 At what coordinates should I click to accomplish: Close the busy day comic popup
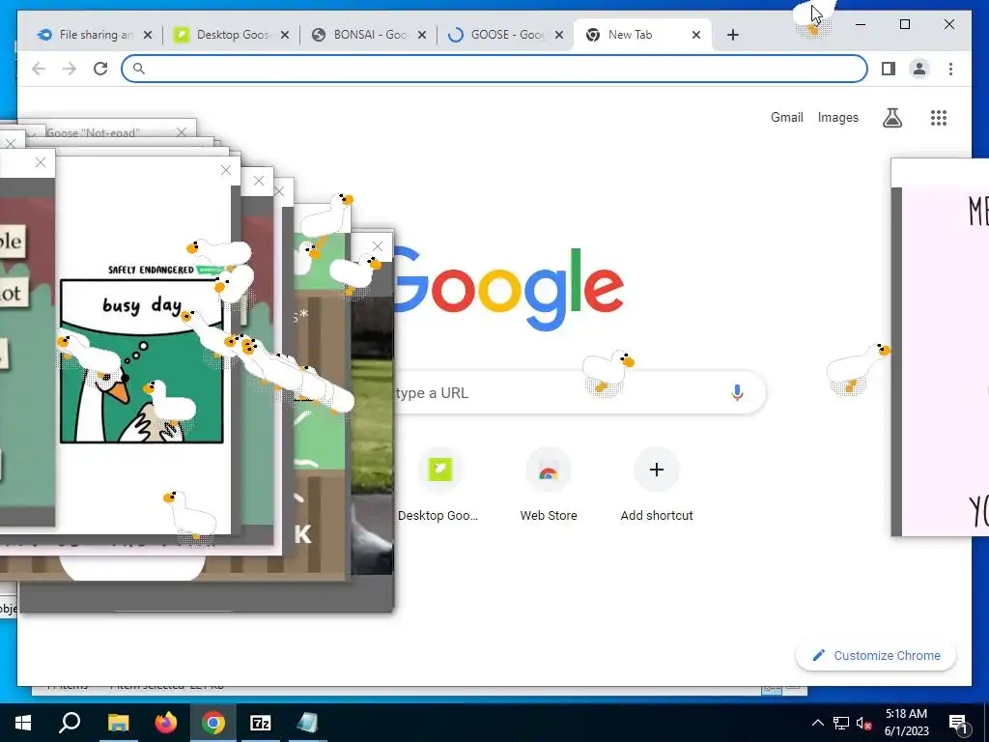point(226,170)
